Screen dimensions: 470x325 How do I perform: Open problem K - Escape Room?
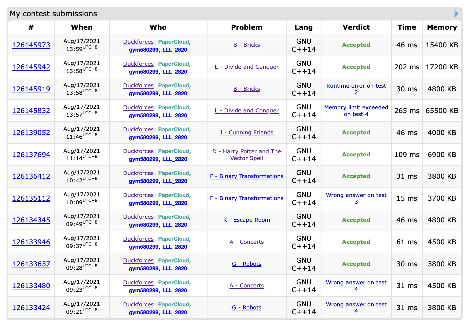click(247, 220)
